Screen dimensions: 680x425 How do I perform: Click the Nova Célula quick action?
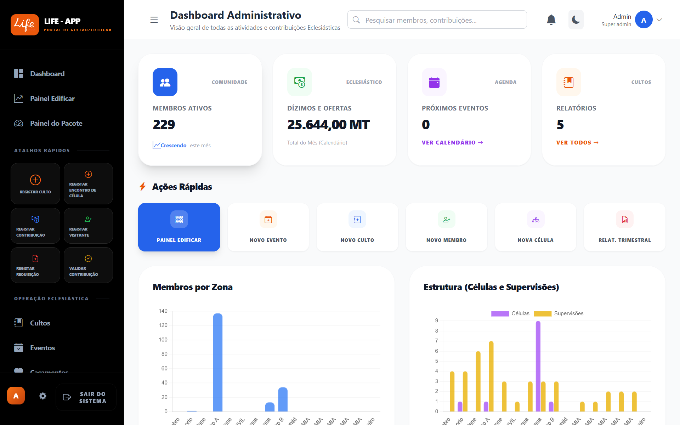535,227
